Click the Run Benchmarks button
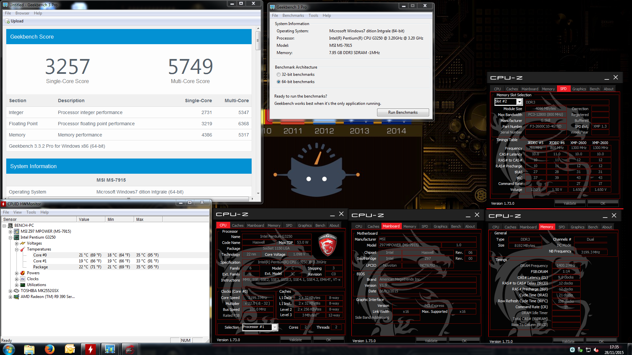The width and height of the screenshot is (632, 355). pos(403,112)
